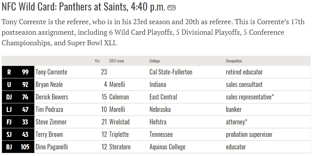This screenshot has width=313, height=156.
Task: Click jersey number 105 cell
Action: click(25, 147)
